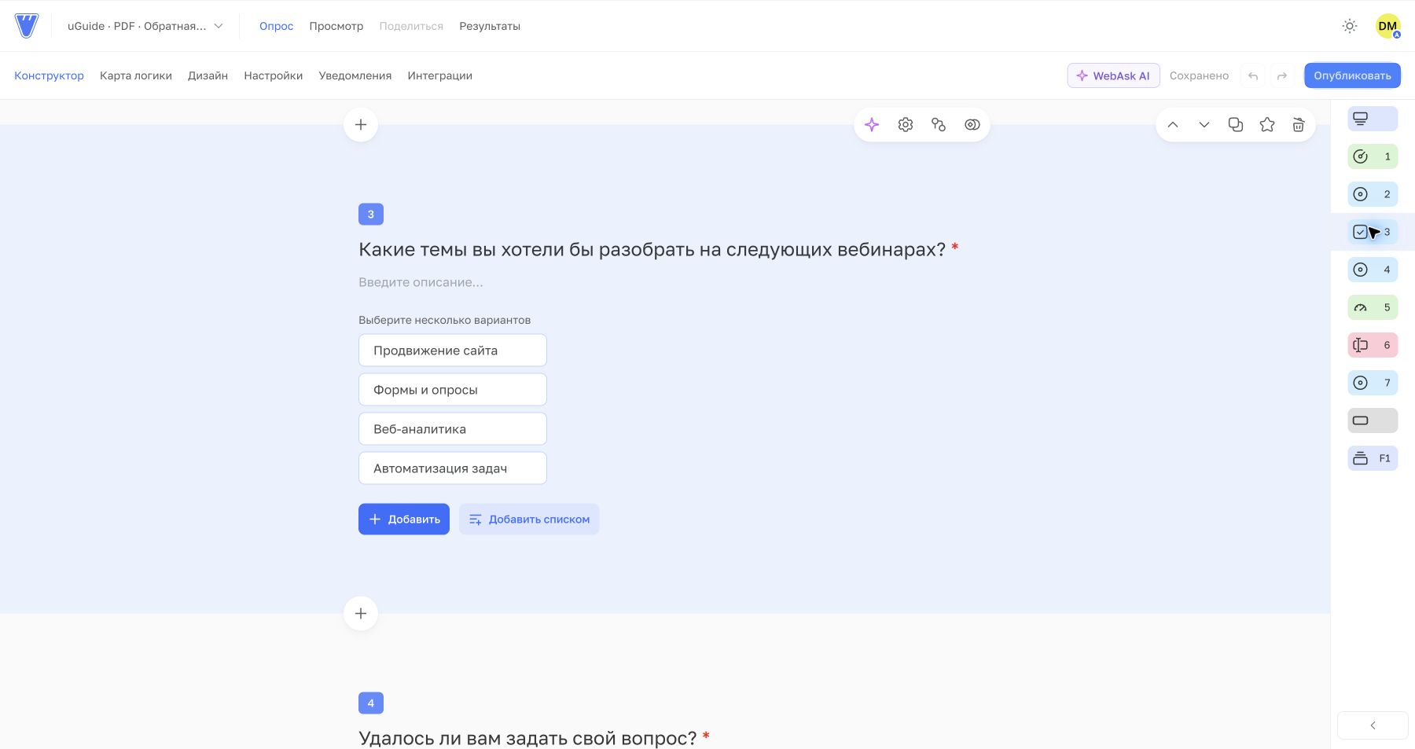Viewport: 1415px width, 749px height.
Task: Duplicate question with the copy icon
Action: tap(1236, 125)
